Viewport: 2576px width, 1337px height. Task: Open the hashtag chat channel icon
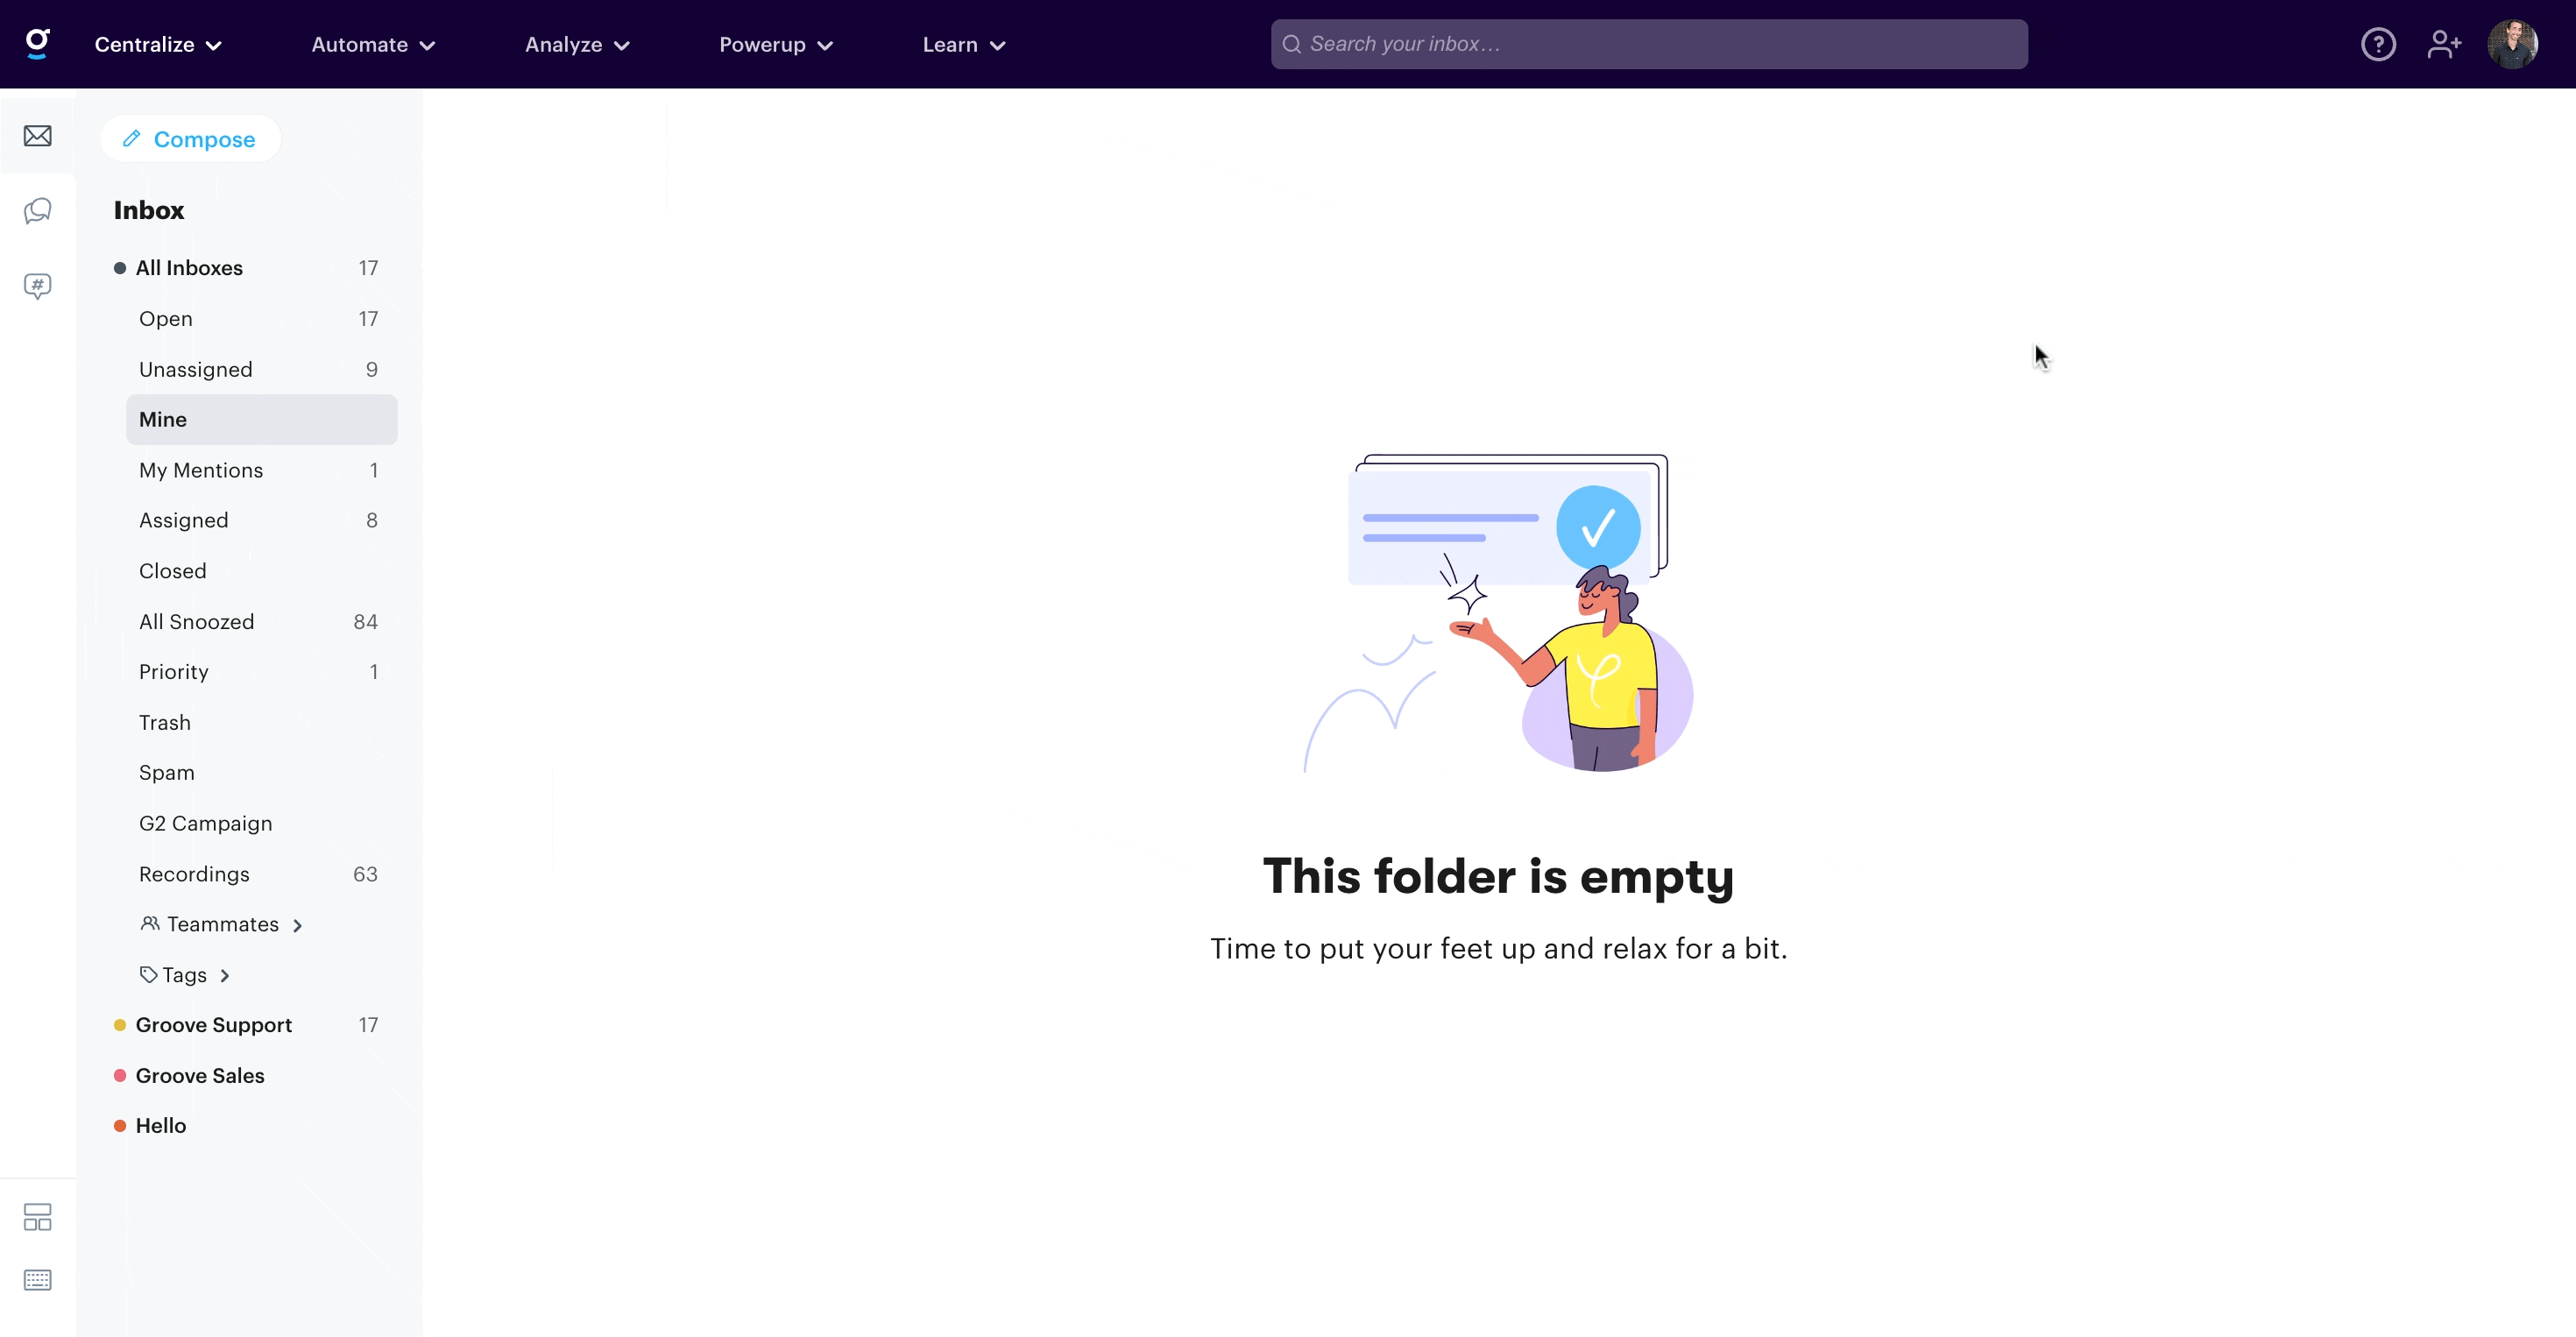pyautogui.click(x=37, y=287)
